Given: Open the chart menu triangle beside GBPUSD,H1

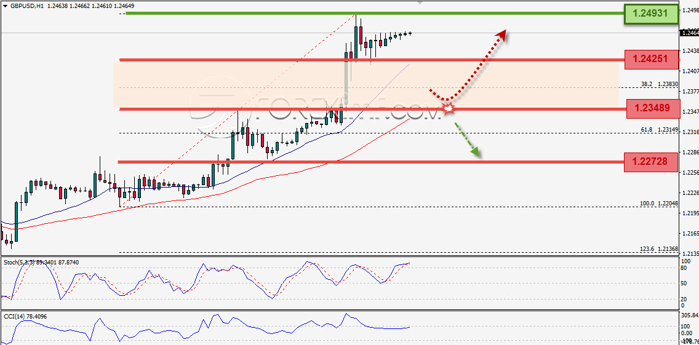Looking at the screenshot, I should [x=5, y=6].
